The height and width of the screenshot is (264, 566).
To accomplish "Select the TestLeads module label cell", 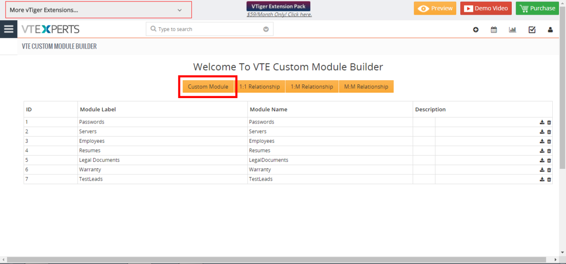I will point(162,179).
